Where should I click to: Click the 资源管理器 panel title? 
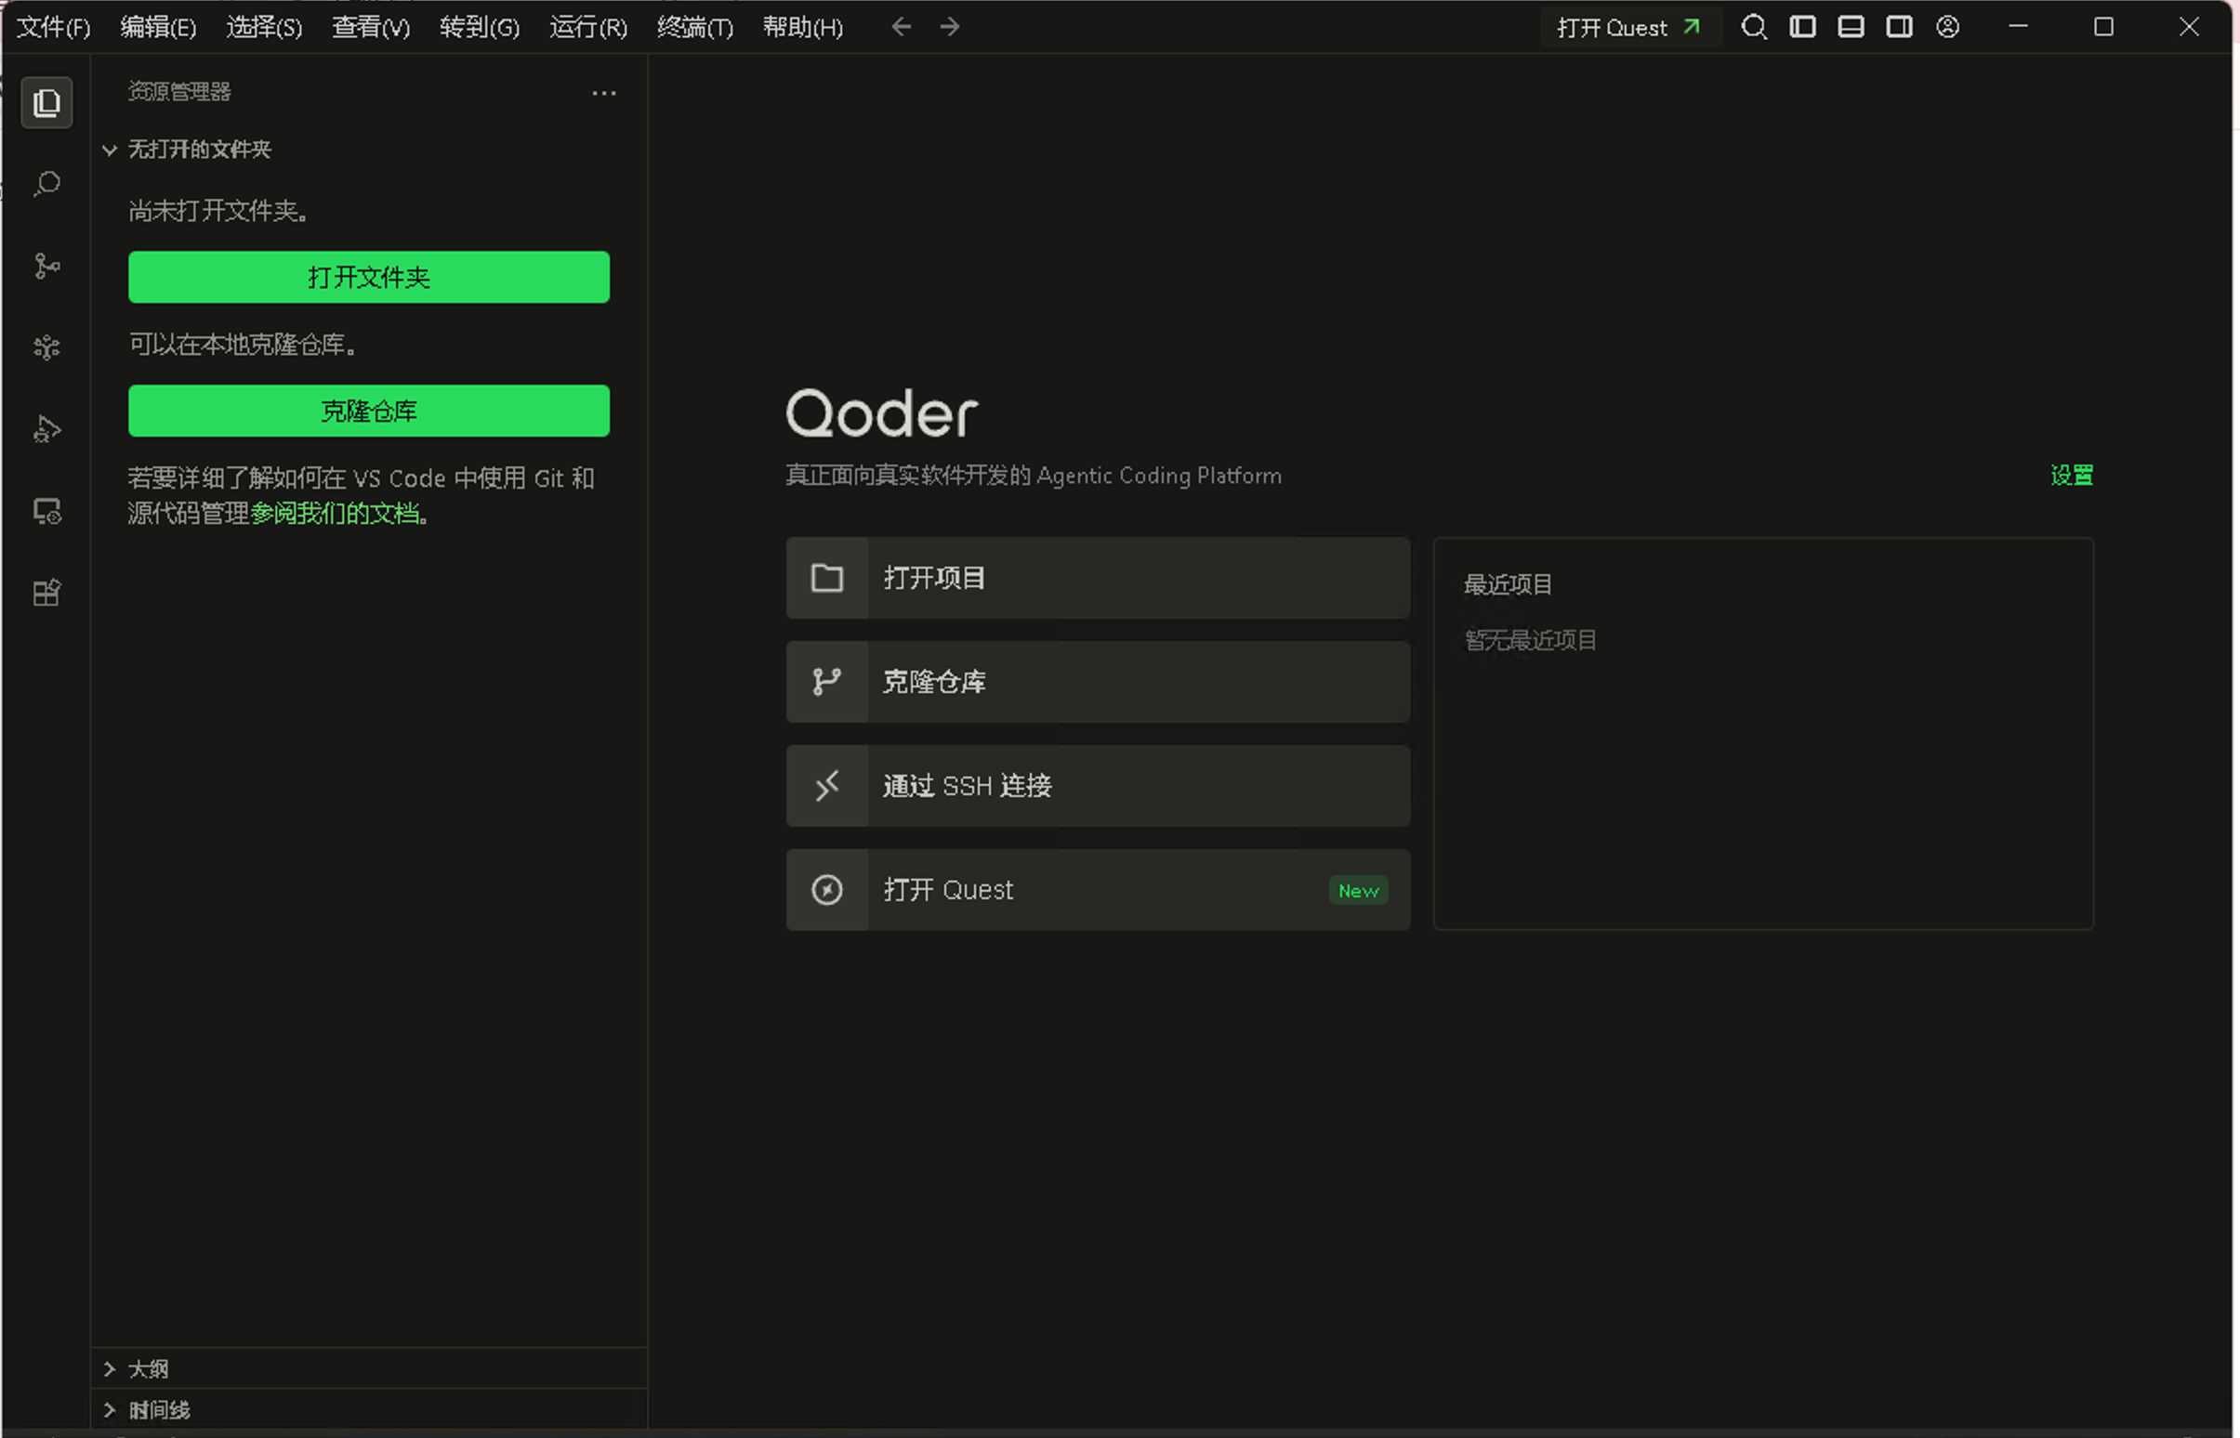(x=179, y=92)
